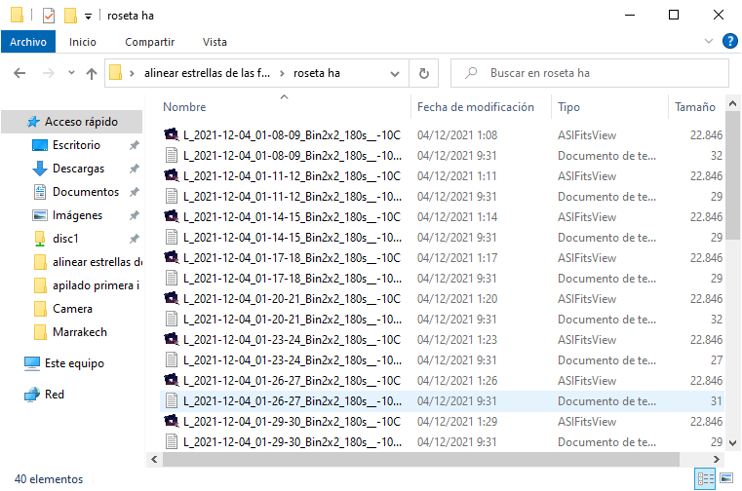
Task: Select the ASIFitsView file modified at 1:29
Action: (442, 422)
